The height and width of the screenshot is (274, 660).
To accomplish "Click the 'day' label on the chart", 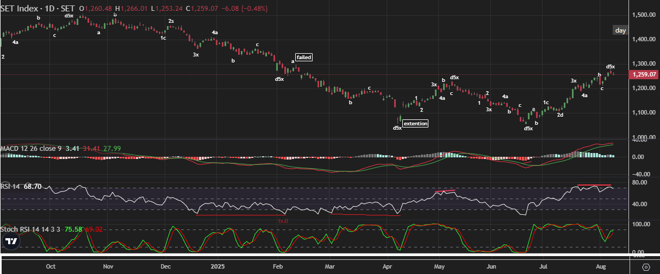I will pyautogui.click(x=620, y=30).
